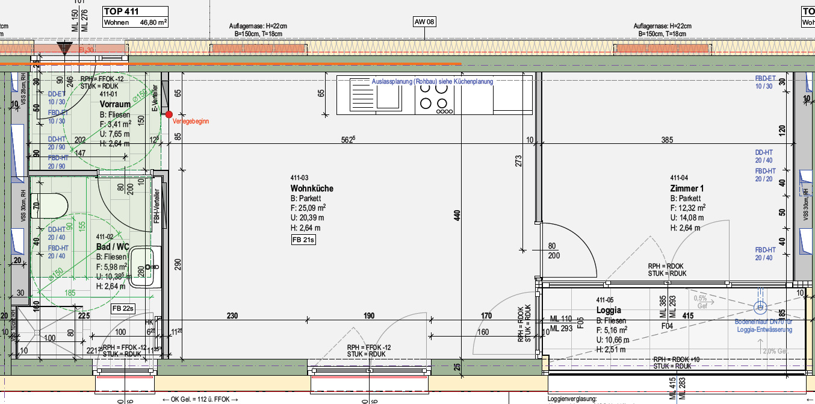Select the toilet symbol in Bad/WC

click(x=50, y=203)
